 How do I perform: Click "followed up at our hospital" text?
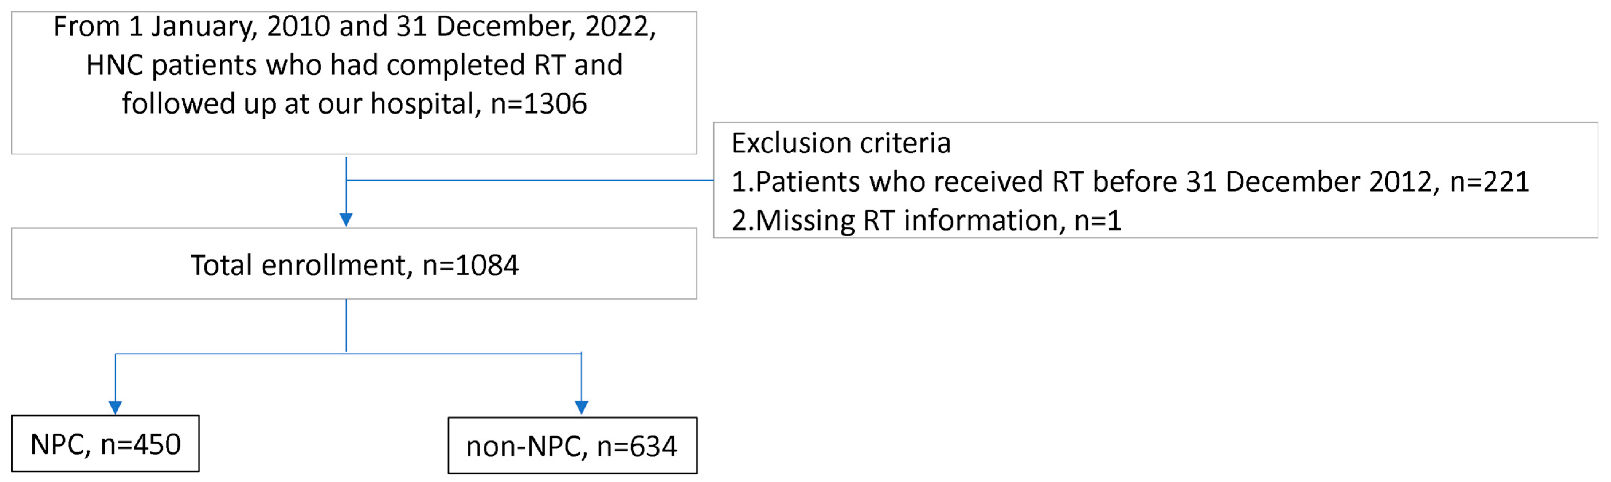pyautogui.click(x=301, y=104)
